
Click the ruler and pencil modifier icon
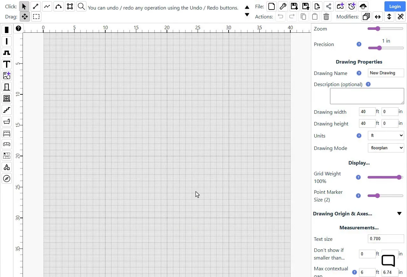click(x=401, y=17)
